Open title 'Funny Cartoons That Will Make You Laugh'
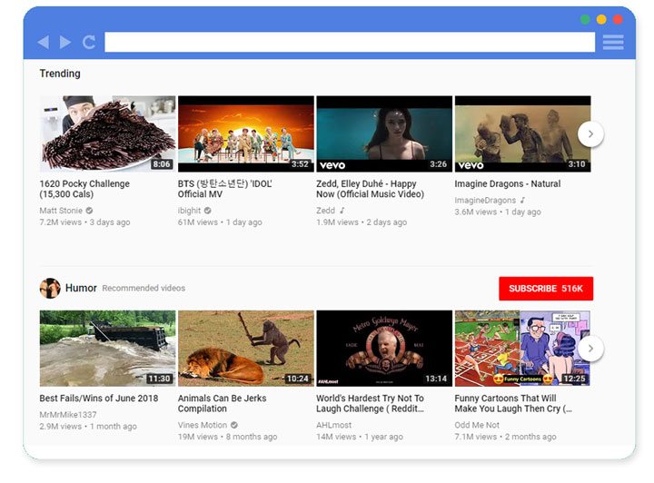Screen dimensions: 654x483 click(x=513, y=403)
